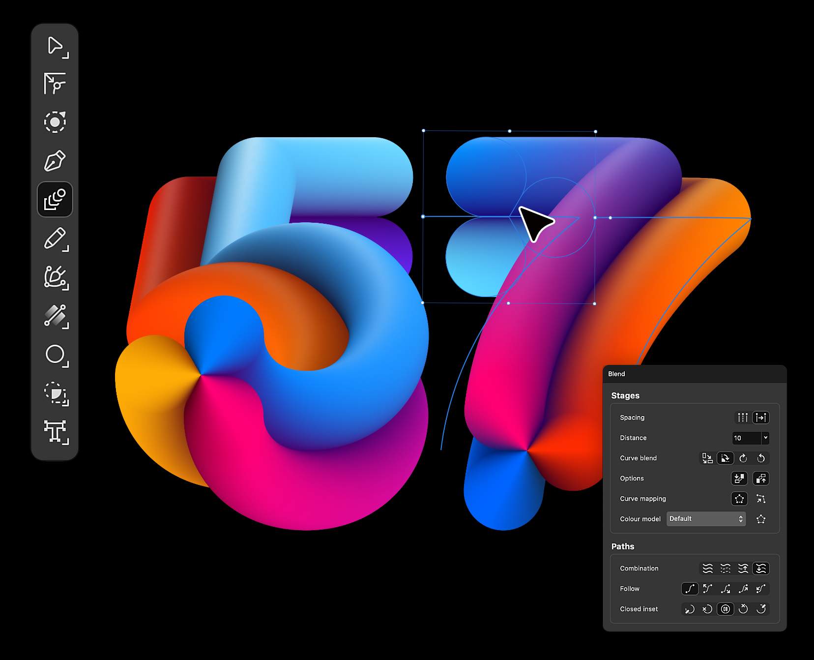Select the last Combination paths option
This screenshot has width=814, height=660.
tap(761, 569)
